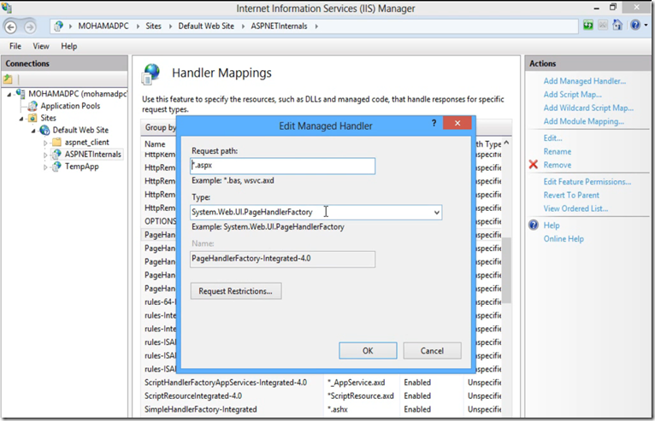Click the aspnet_client folder icon

tap(56, 143)
